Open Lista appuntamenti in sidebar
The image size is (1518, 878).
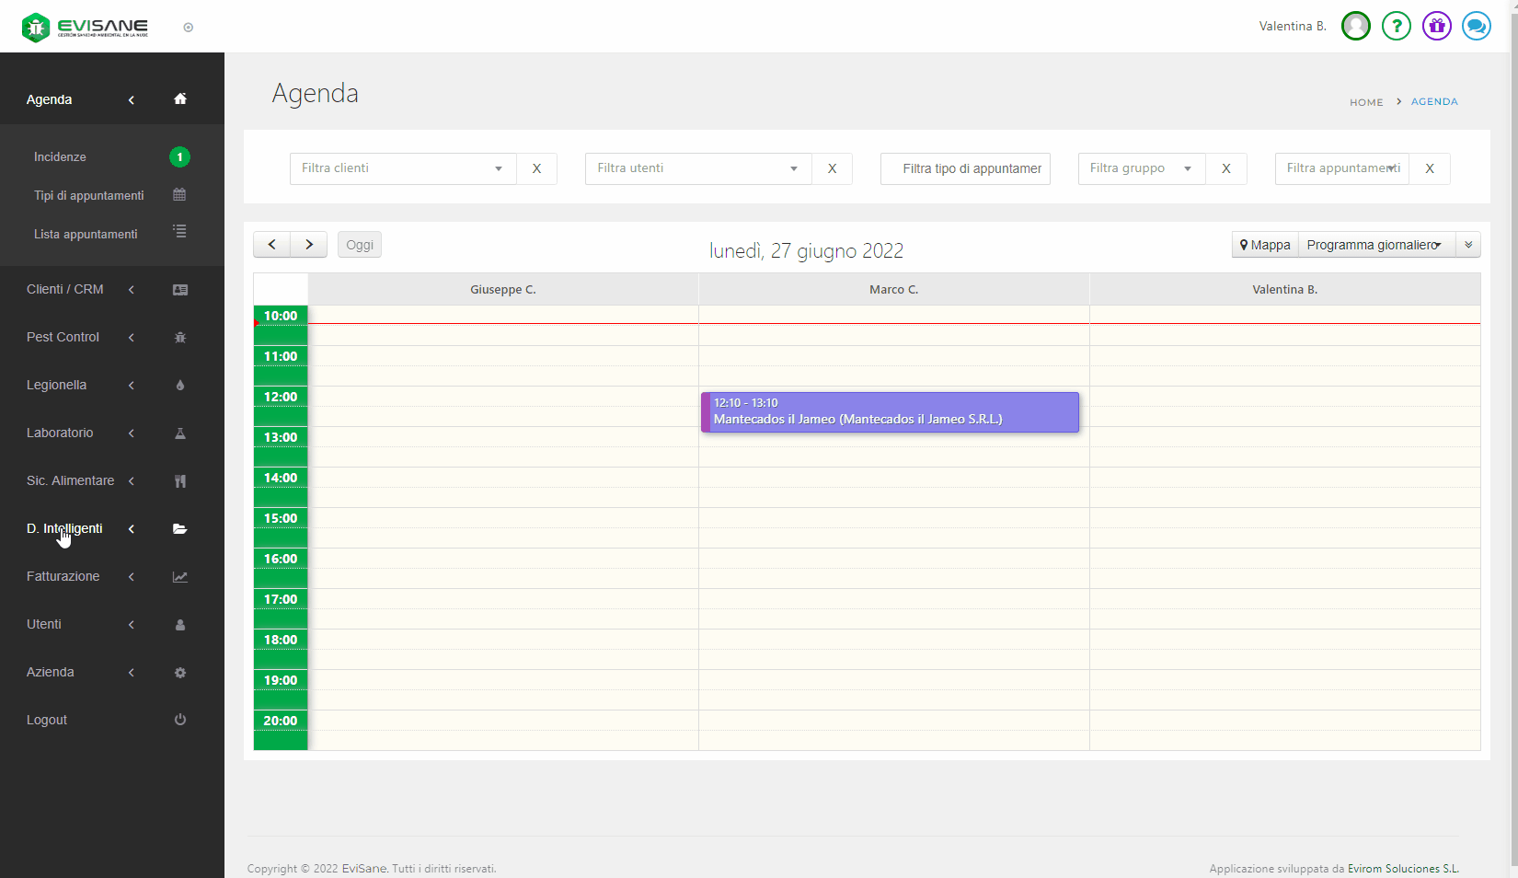pyautogui.click(x=86, y=234)
